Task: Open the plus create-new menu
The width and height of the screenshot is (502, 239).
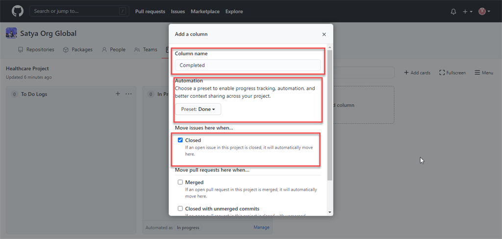Action: (x=467, y=12)
